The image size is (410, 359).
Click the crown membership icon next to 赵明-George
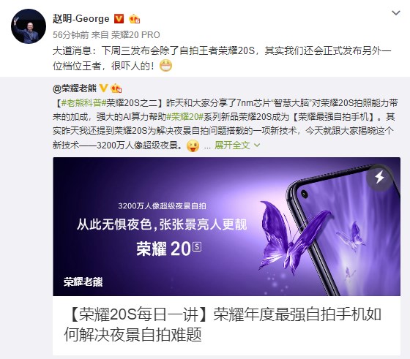(134, 19)
